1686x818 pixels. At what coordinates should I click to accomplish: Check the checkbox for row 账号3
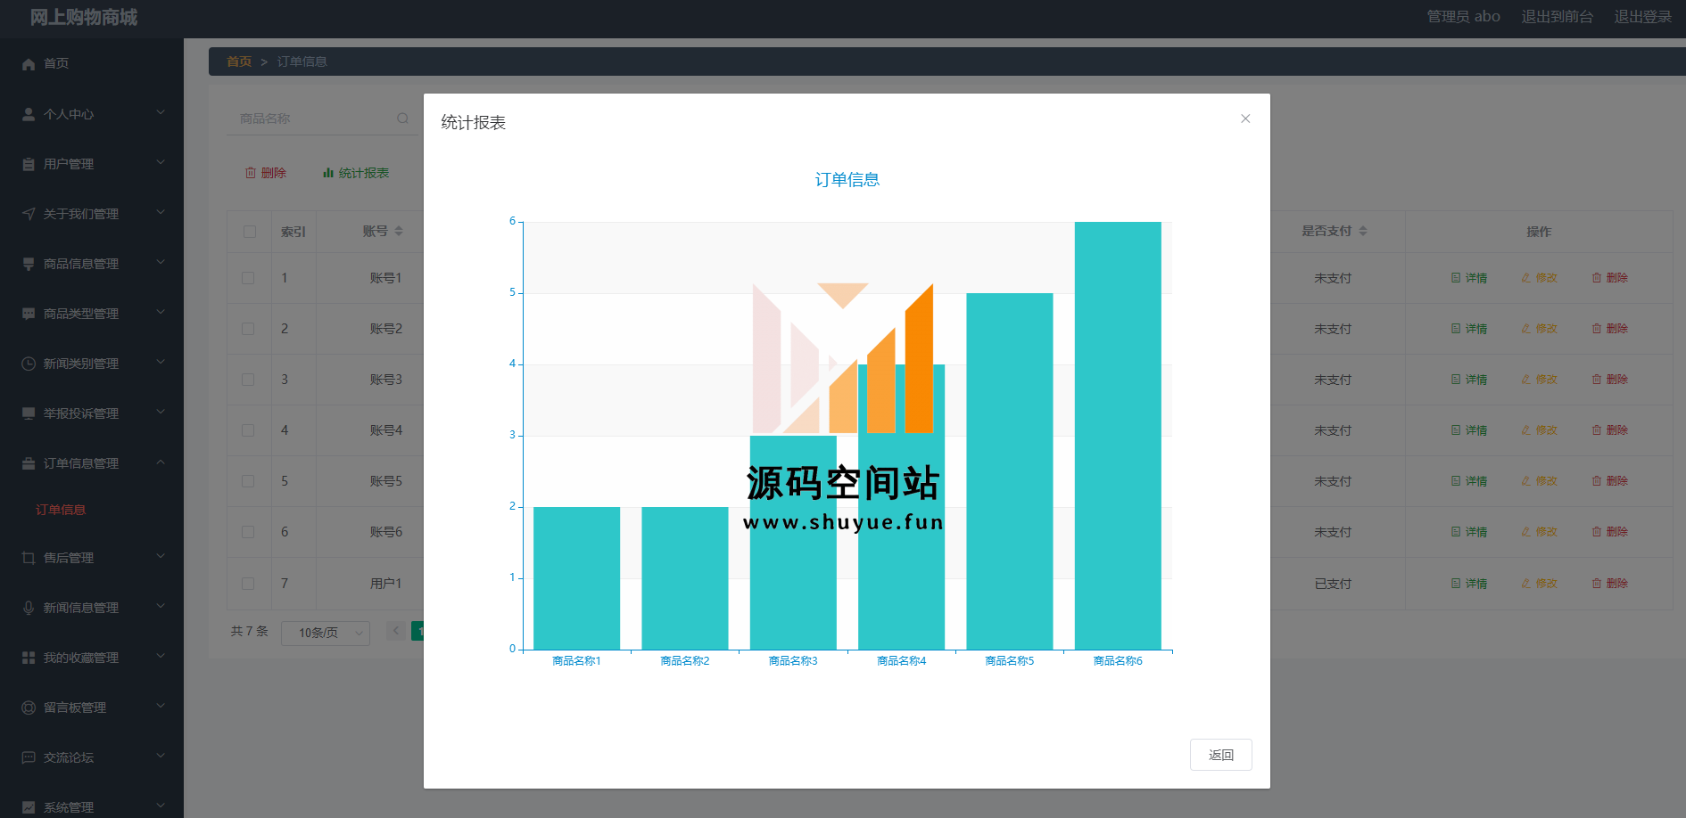[x=248, y=380]
